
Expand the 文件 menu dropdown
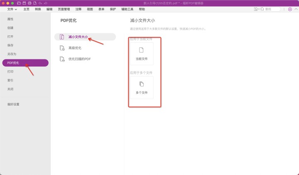point(12,9)
